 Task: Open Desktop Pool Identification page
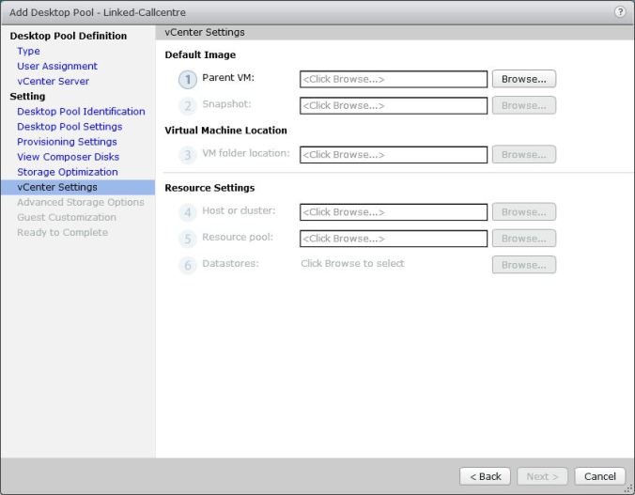pyautogui.click(x=81, y=111)
